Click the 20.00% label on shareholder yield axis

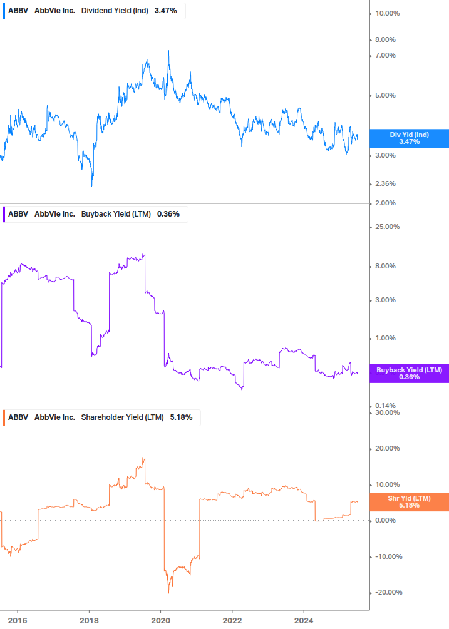click(x=387, y=449)
